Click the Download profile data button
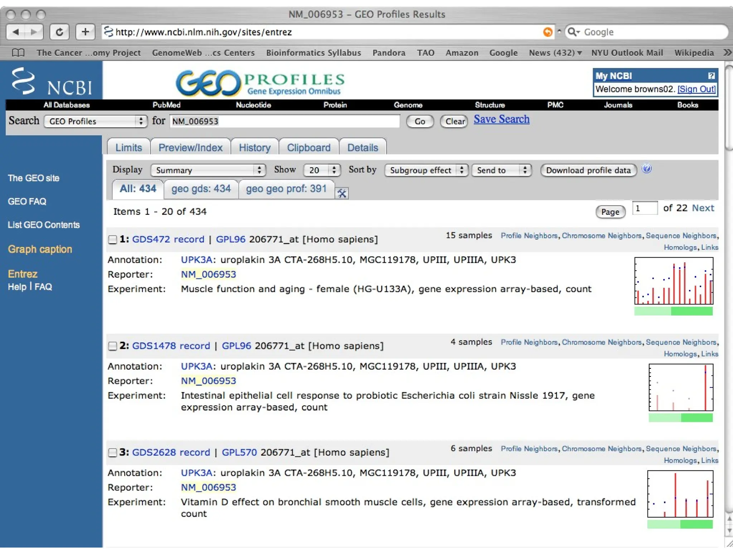The width and height of the screenshot is (733, 549). (588, 170)
